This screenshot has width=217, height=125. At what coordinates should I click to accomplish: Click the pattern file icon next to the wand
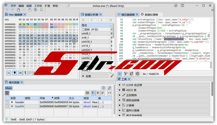[132, 74]
